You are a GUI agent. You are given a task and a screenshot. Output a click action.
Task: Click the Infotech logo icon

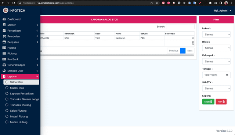coord(6,10)
